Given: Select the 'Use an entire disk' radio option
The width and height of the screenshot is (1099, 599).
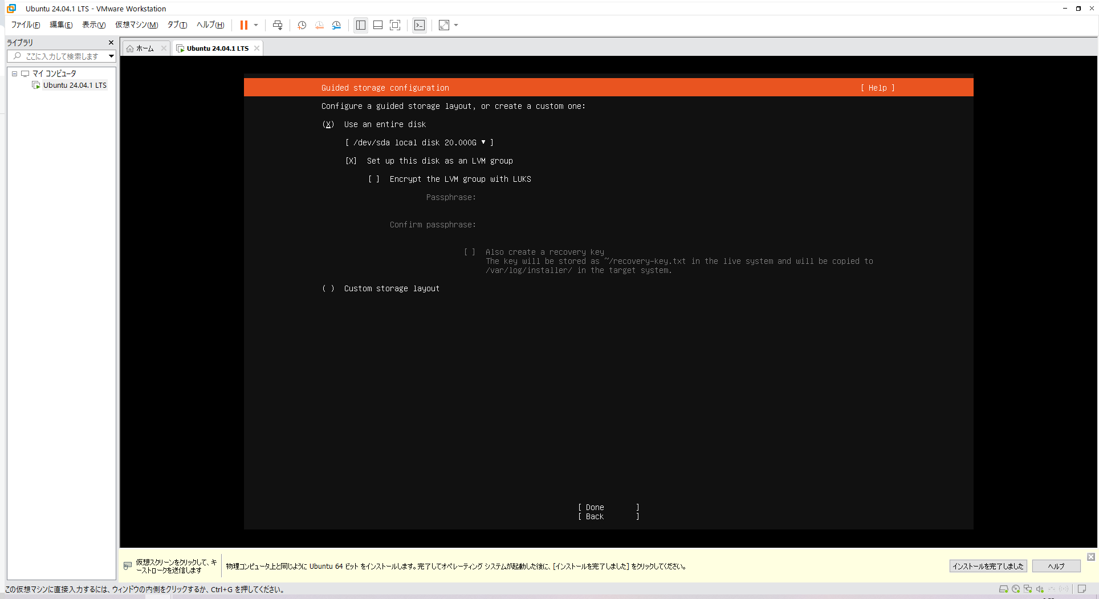Looking at the screenshot, I should click(328, 124).
